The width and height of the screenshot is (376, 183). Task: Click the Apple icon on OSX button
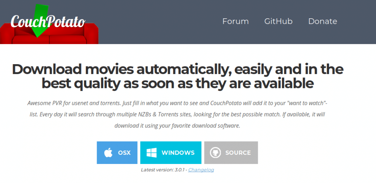tap(108, 153)
